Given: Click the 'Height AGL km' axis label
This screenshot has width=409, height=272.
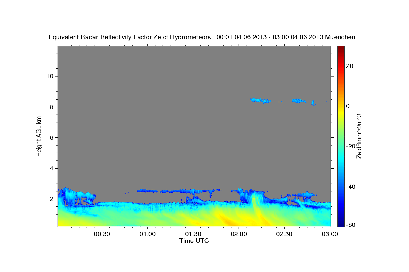Looking at the screenshot, I should click(x=39, y=136).
